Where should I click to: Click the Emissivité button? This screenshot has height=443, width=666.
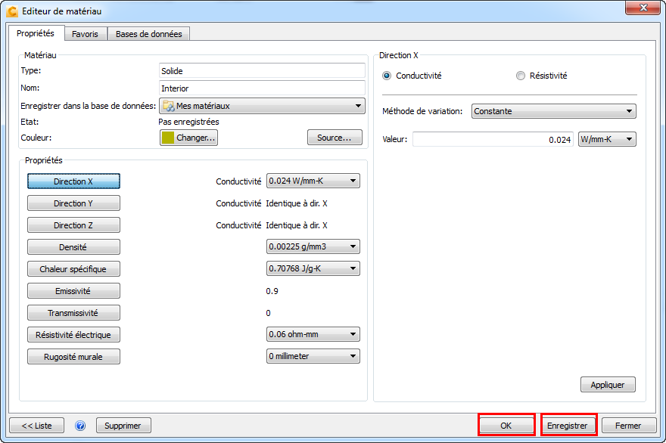tap(73, 291)
